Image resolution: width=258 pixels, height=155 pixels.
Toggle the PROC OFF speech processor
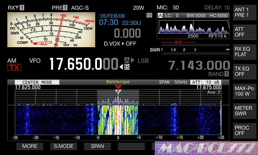tap(245, 130)
